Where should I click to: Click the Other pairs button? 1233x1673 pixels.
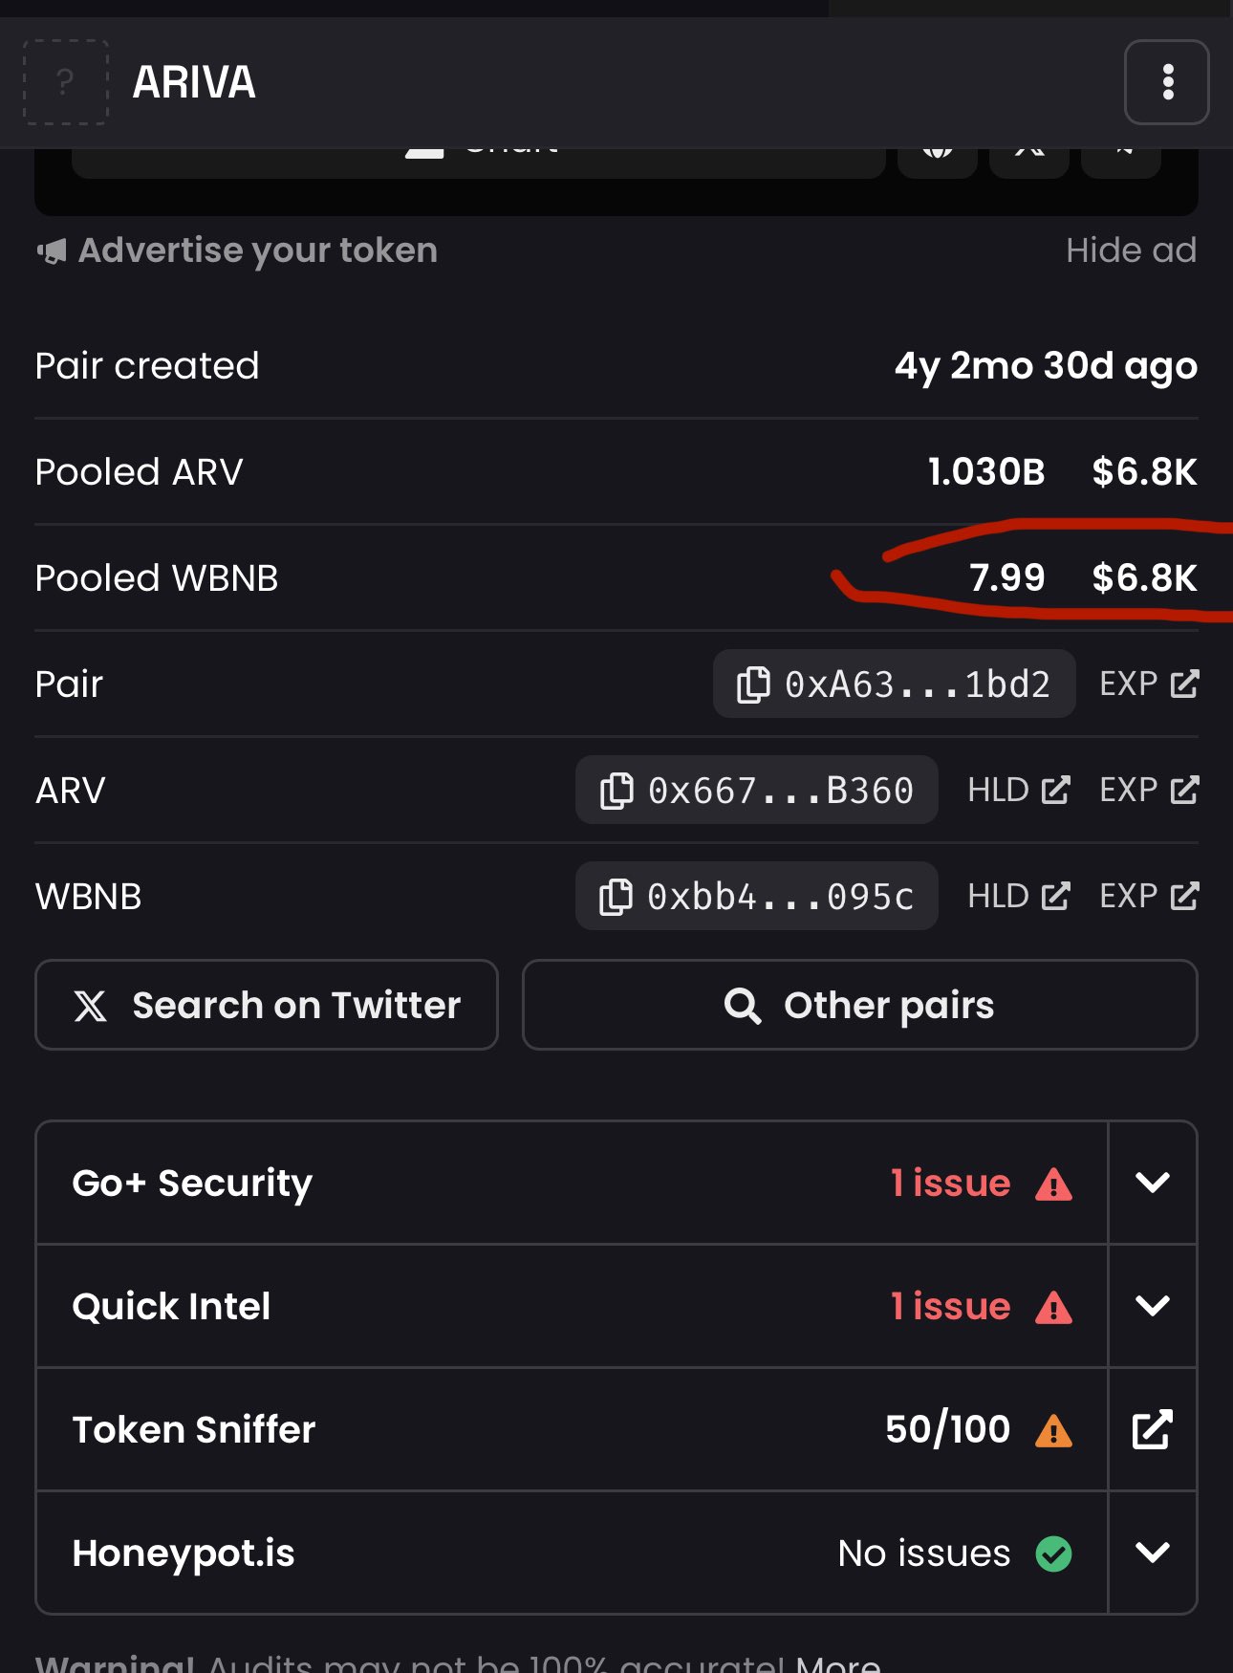click(x=859, y=1005)
